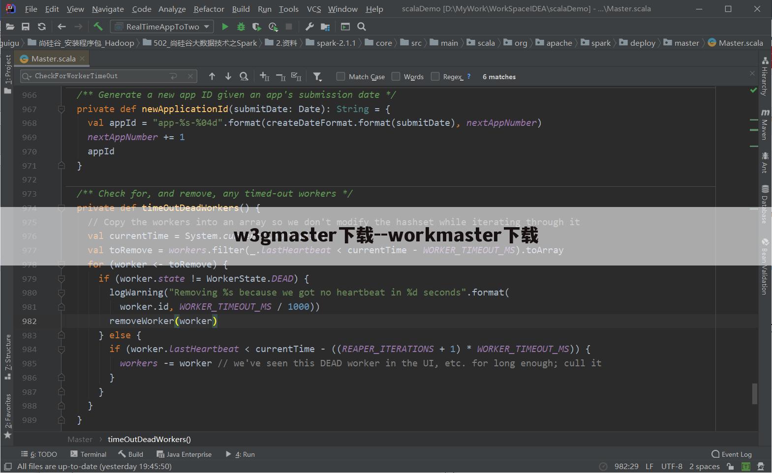Collapse the fold marker at line 967
Viewport: 772px width, 473px height.
coord(62,109)
